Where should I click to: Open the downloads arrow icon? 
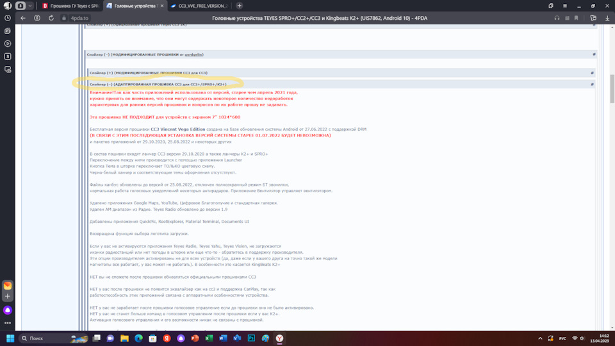pyautogui.click(x=607, y=18)
